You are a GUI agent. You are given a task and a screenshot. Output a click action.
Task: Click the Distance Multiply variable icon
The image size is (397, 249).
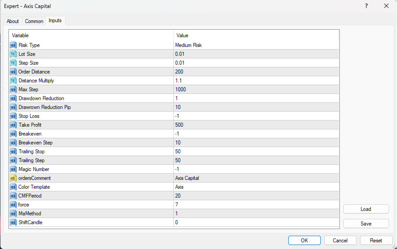coord(13,81)
